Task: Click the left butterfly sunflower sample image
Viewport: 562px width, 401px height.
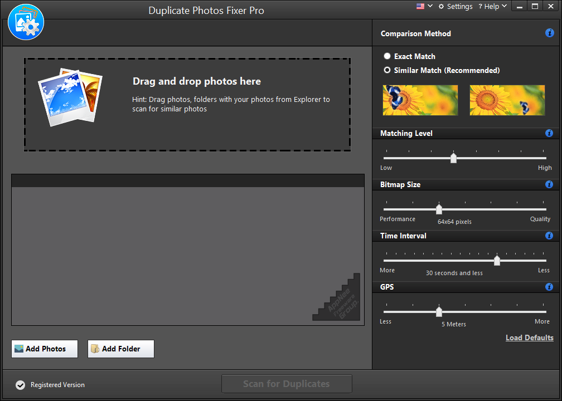Action: (420, 100)
